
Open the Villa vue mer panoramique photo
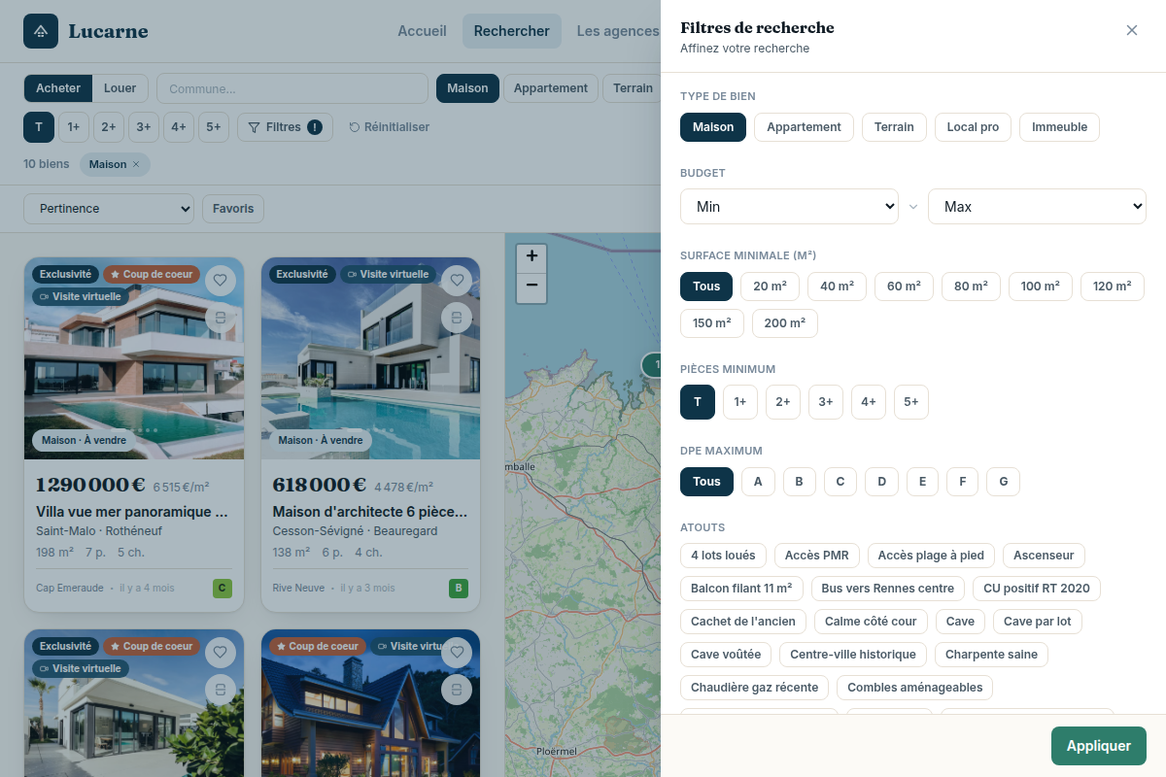pos(133,359)
